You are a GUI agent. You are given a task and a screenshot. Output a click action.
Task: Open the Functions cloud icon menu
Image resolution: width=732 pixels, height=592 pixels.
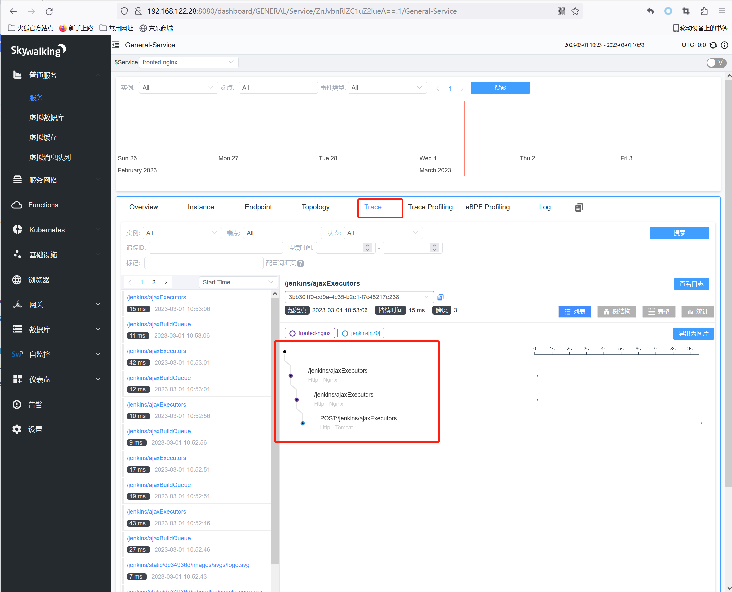point(17,205)
